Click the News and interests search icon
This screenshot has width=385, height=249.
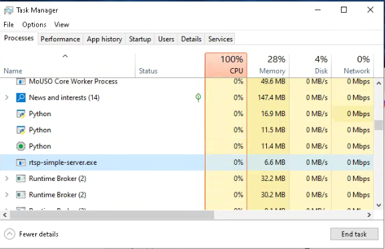(21, 97)
